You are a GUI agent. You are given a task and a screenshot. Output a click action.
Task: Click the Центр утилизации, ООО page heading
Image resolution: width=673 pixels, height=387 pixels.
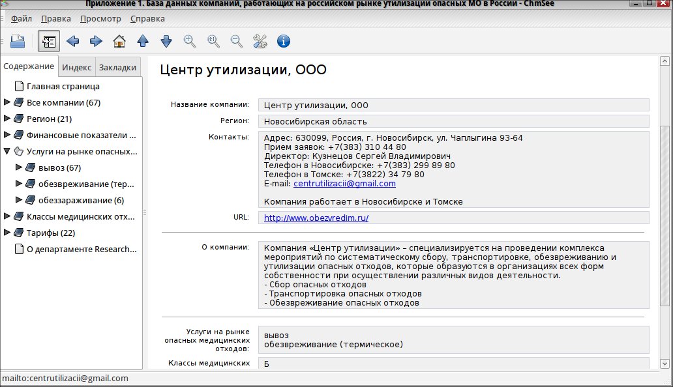[243, 70]
